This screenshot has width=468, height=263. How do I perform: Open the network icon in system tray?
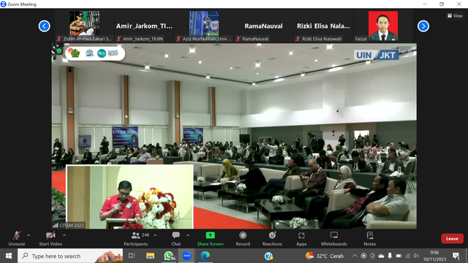[x=408, y=256]
